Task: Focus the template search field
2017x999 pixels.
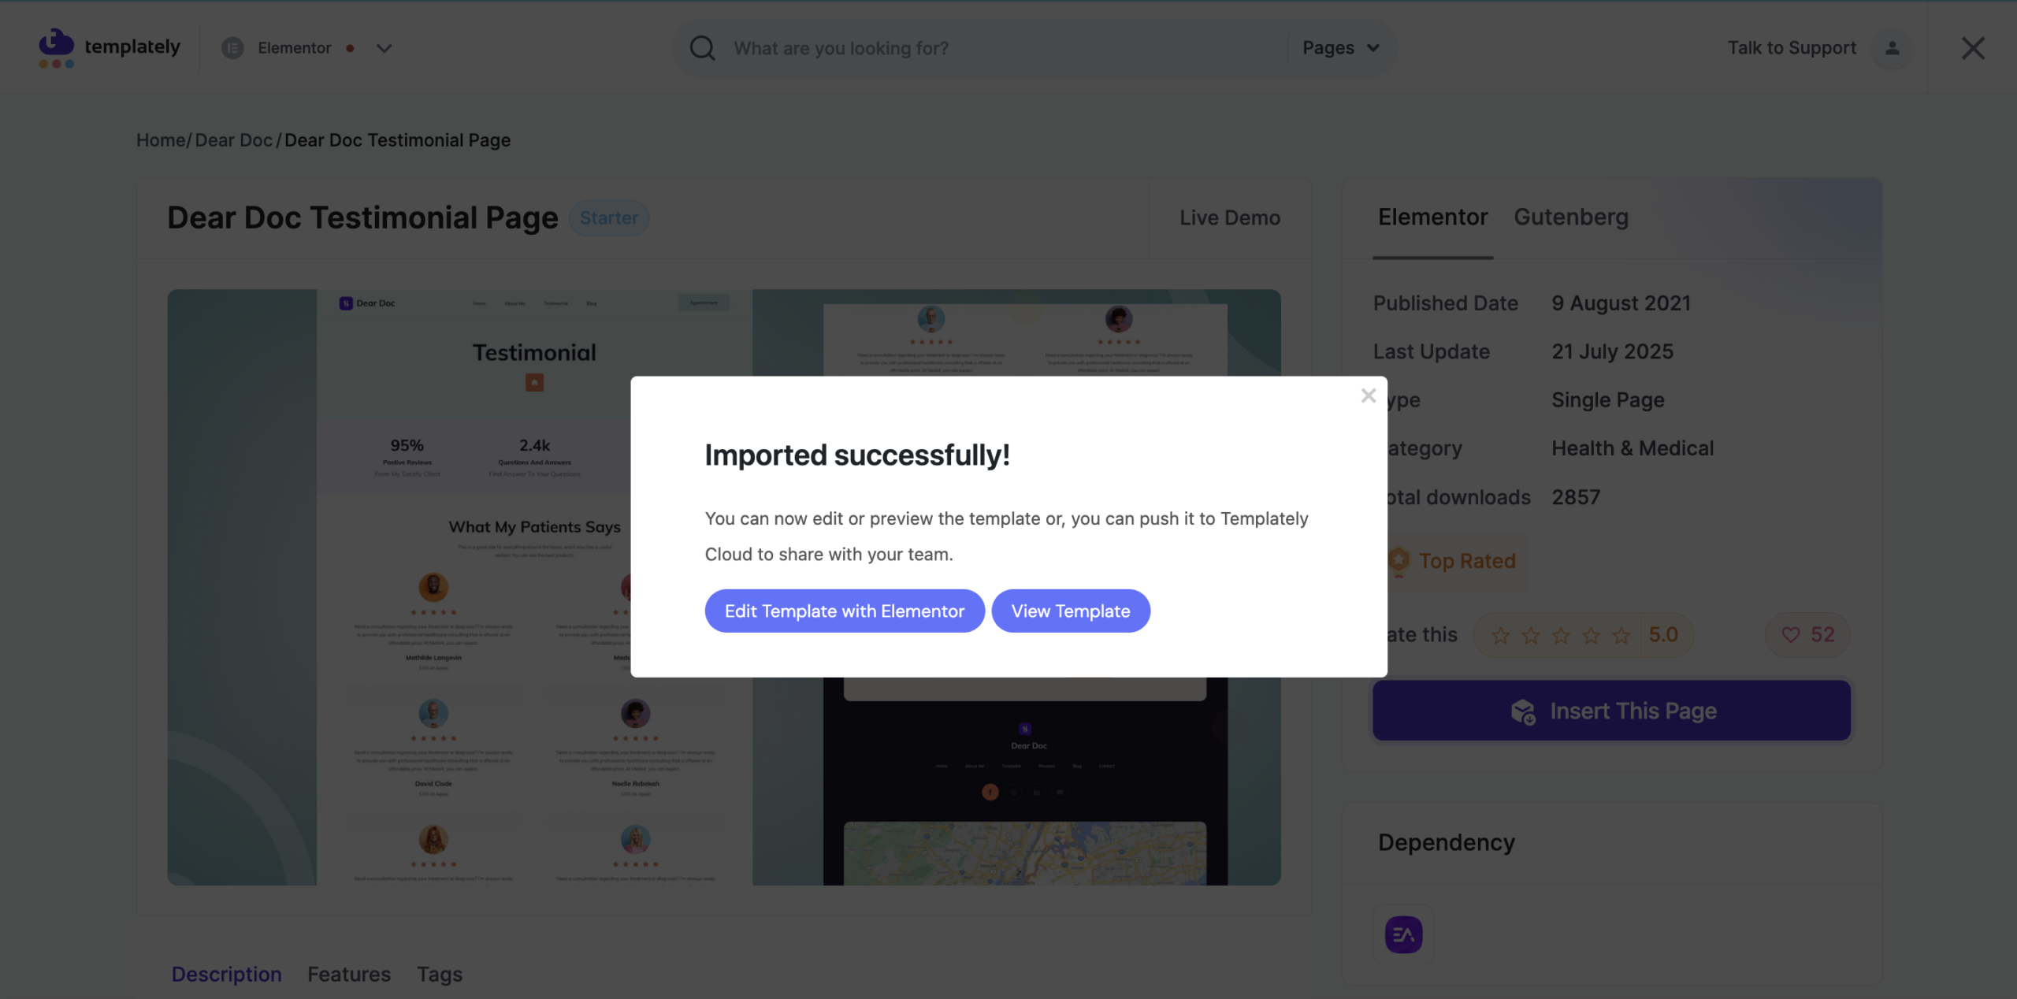Action: click(1001, 48)
